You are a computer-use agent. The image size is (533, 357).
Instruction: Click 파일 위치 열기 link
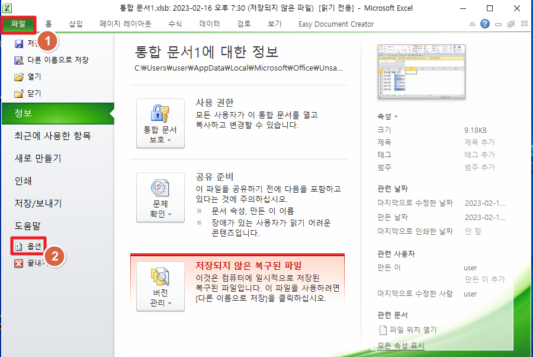408,330
